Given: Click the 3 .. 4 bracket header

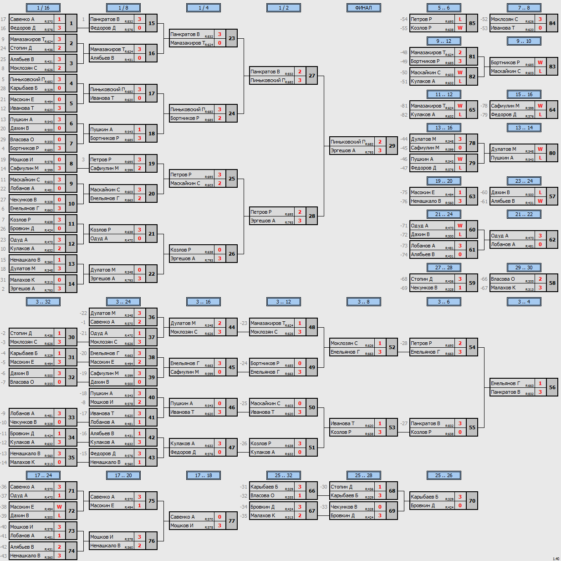Looking at the screenshot, I should (x=524, y=302).
